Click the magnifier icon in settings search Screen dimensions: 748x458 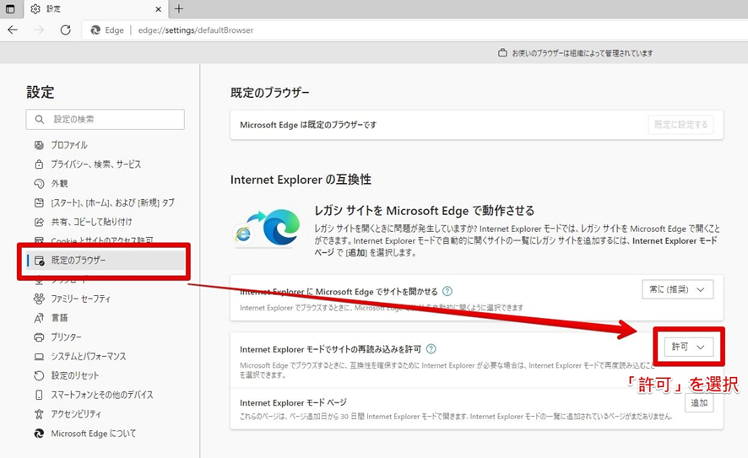click(40, 119)
